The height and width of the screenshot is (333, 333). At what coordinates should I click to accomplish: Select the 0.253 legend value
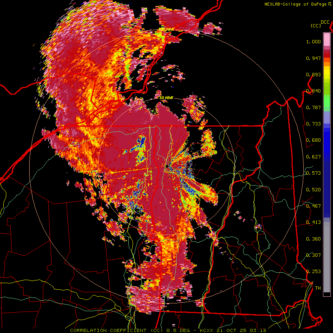(x=313, y=272)
